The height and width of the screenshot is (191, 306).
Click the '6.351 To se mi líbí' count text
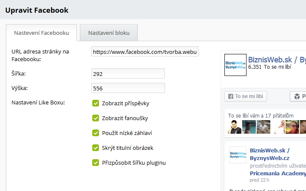coord(270,67)
